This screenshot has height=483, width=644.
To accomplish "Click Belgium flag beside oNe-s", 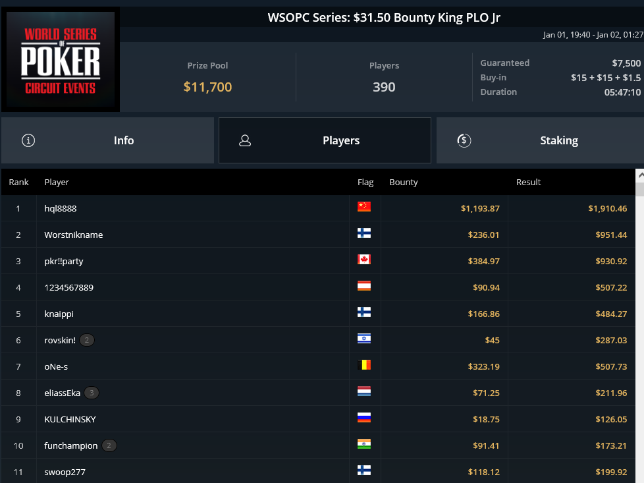I will [364, 364].
